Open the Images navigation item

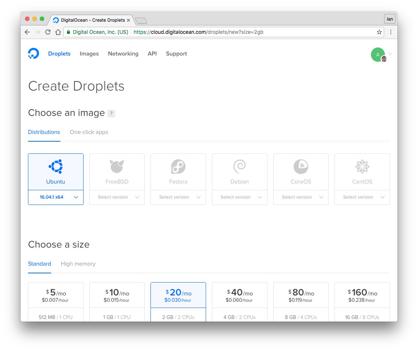point(89,54)
